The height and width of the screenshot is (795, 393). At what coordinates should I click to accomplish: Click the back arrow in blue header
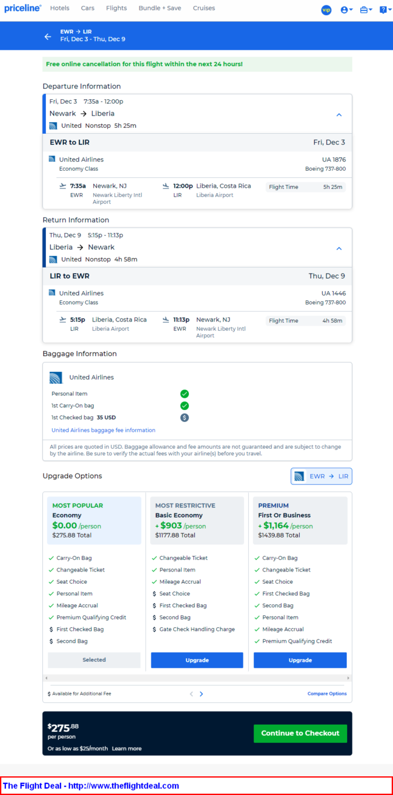point(48,36)
